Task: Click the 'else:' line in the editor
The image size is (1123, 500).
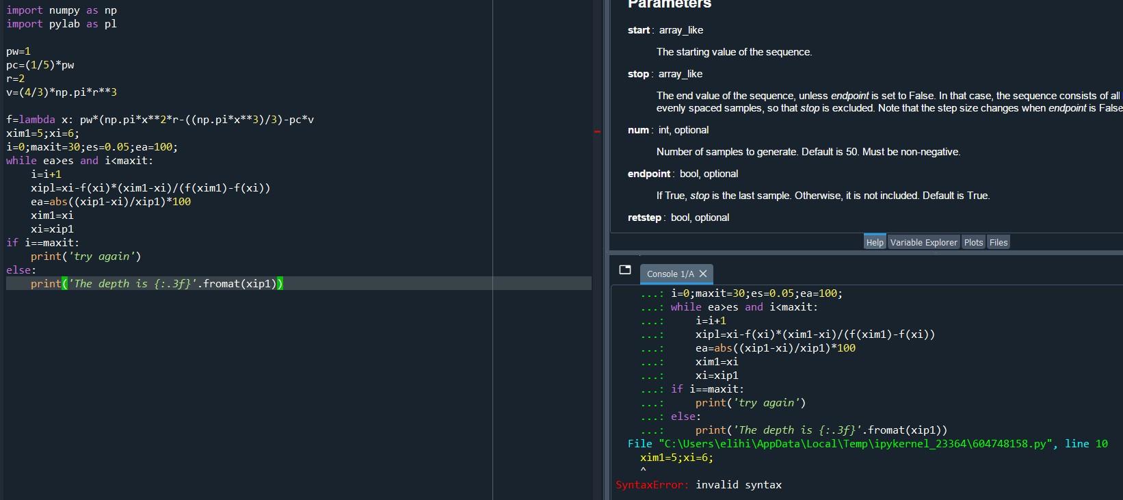Action: (21, 270)
